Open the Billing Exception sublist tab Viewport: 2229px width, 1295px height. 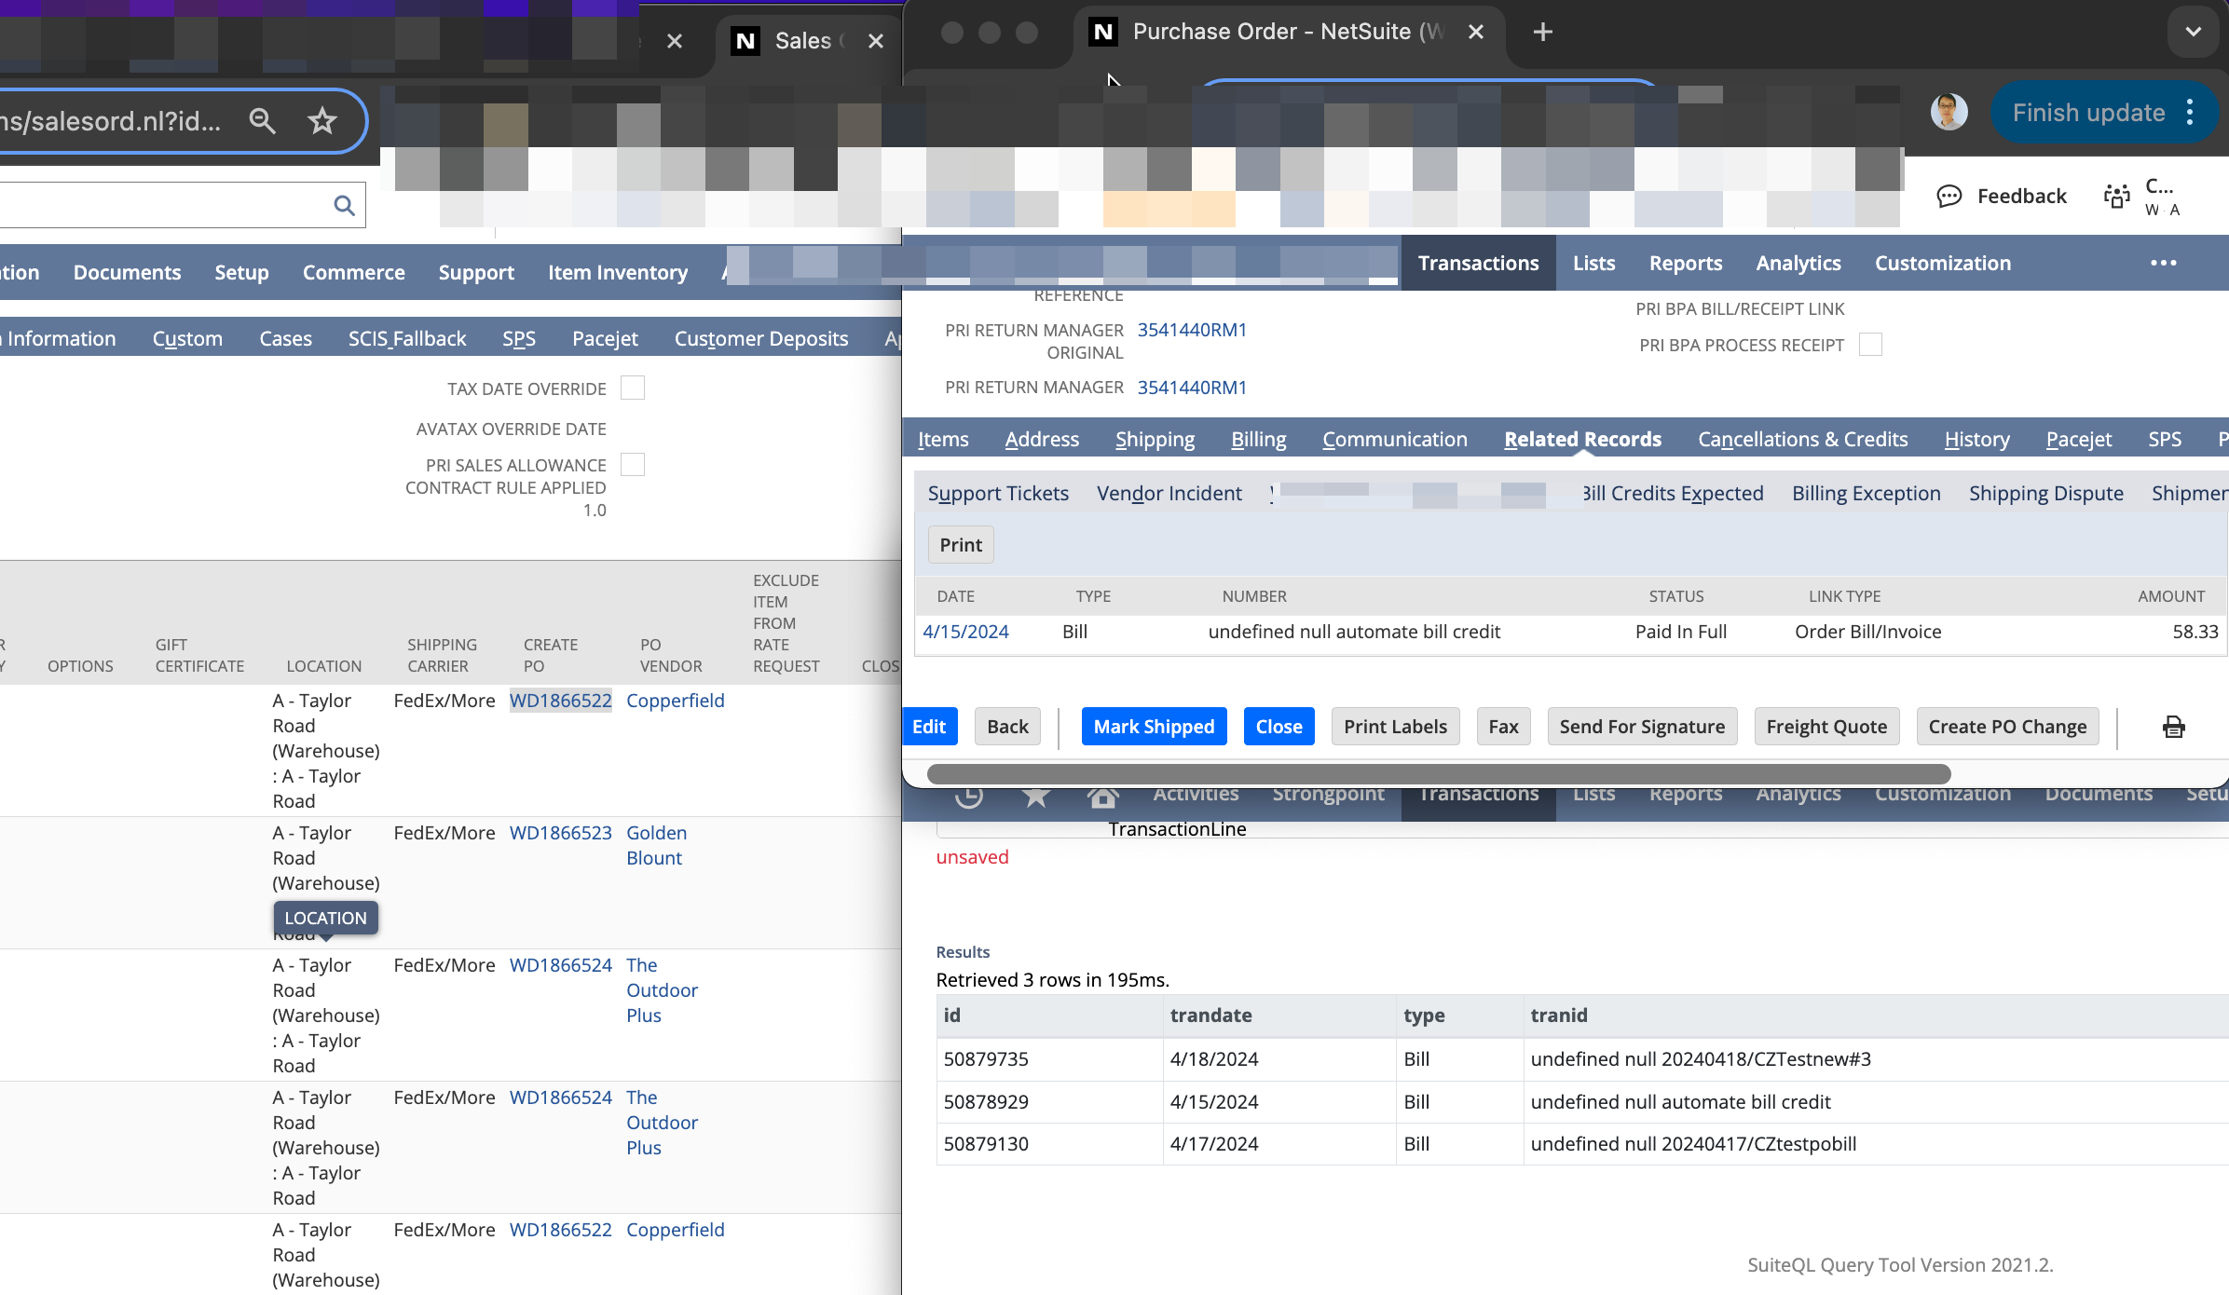tap(1867, 493)
